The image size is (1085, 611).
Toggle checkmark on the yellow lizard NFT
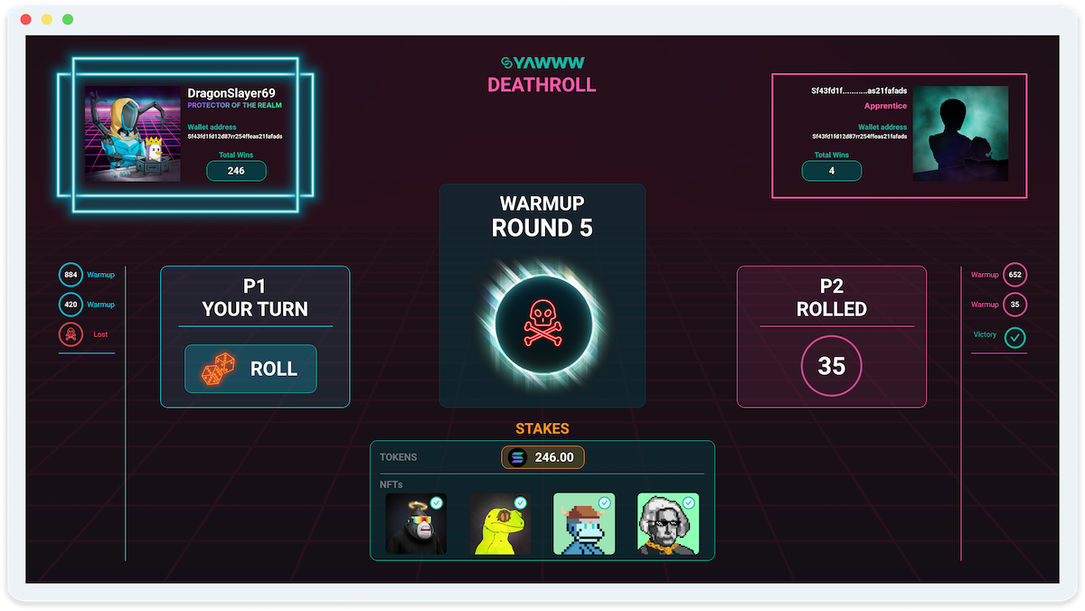(x=521, y=503)
